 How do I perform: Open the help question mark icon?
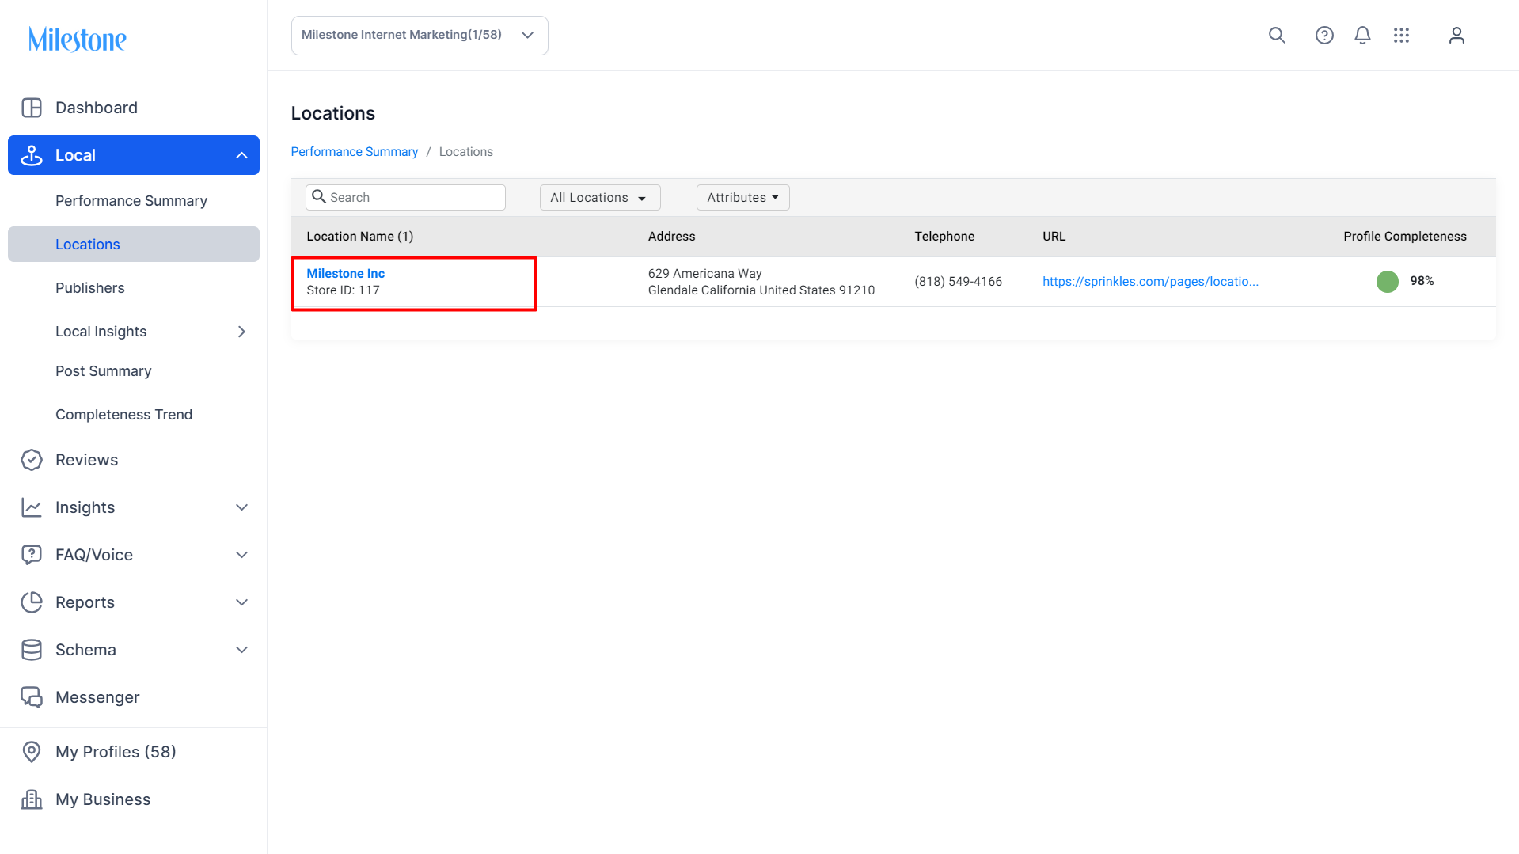(1324, 36)
